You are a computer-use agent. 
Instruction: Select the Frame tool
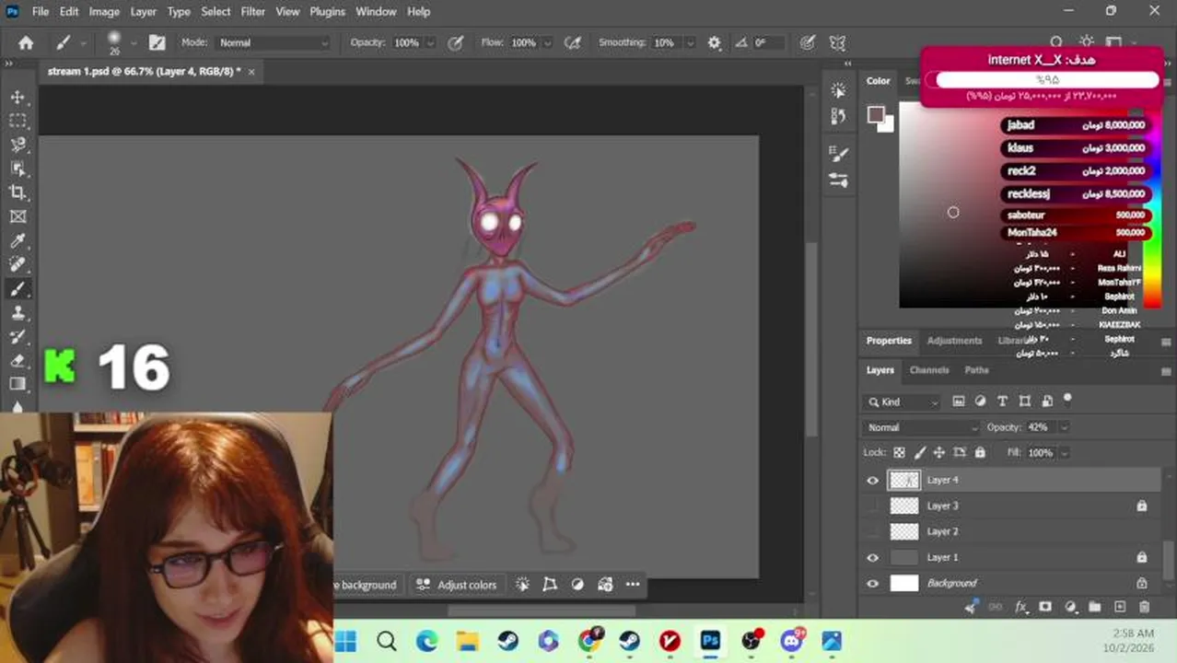[x=17, y=216]
